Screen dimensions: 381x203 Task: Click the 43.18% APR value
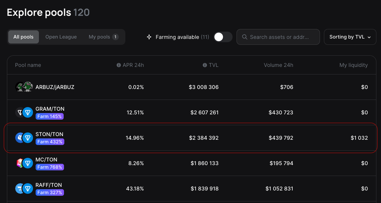tap(135, 189)
